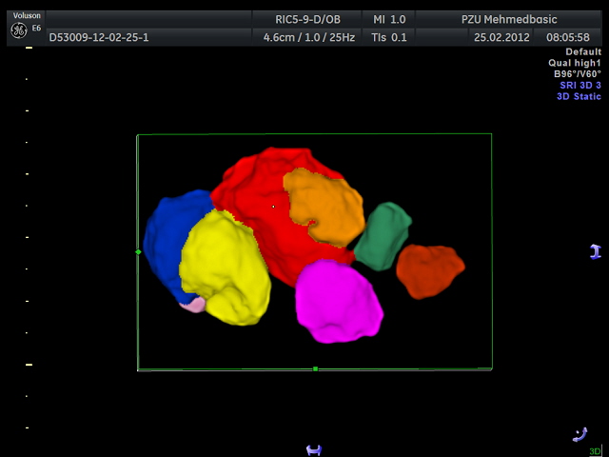Screen dimensions: 609x457
Task: Click the patient ID D53009-12-02-25-1
Action: [99, 37]
